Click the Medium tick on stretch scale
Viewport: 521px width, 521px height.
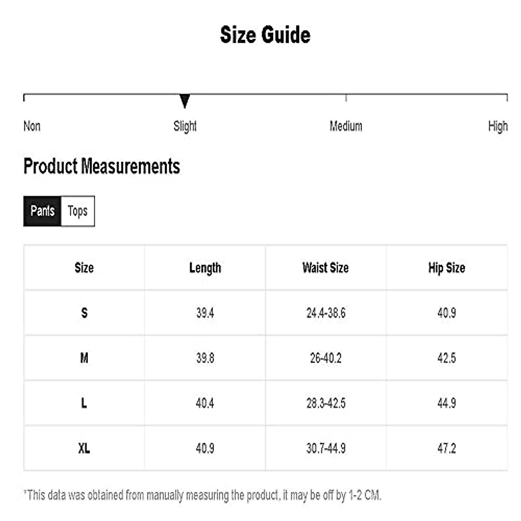(346, 98)
